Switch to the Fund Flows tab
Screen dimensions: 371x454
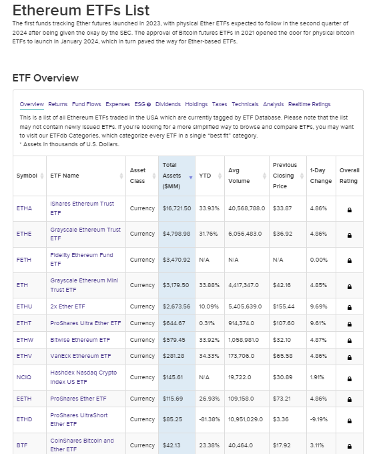(x=87, y=104)
